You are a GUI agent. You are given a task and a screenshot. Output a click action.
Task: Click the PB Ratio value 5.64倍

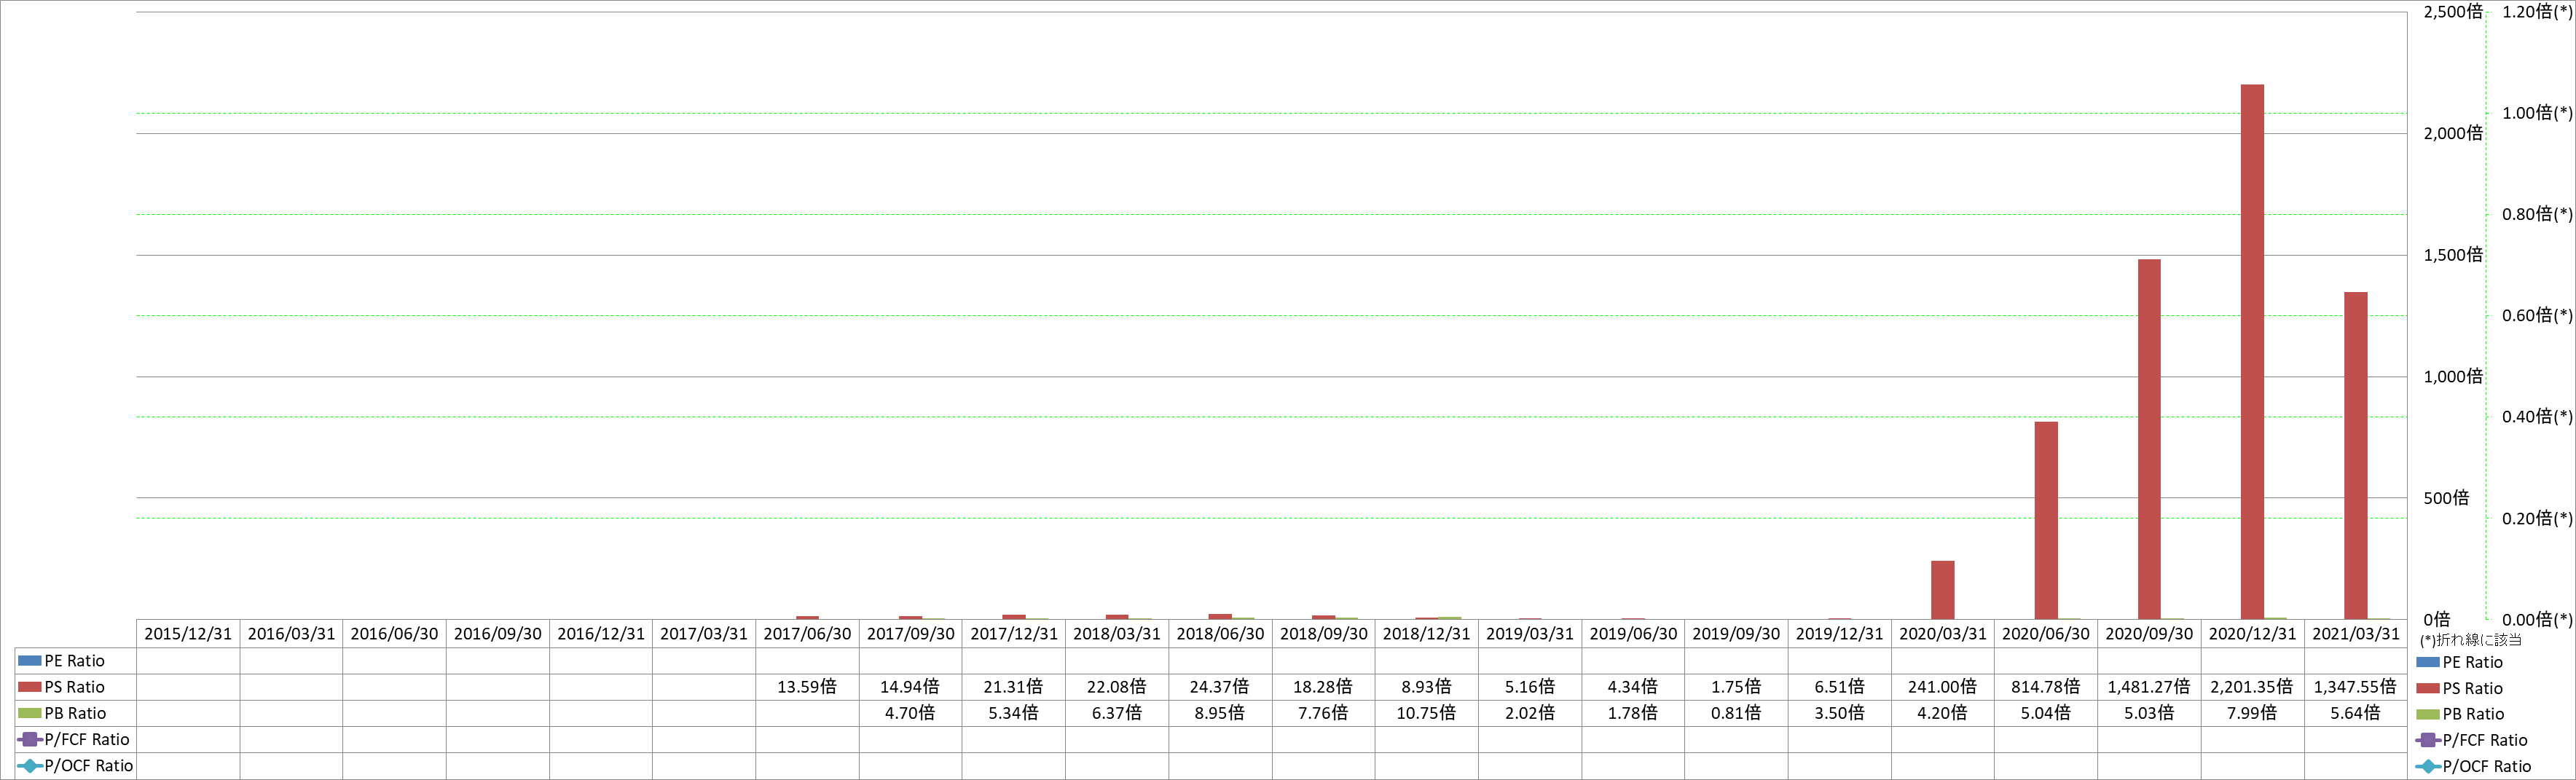(x=2355, y=713)
